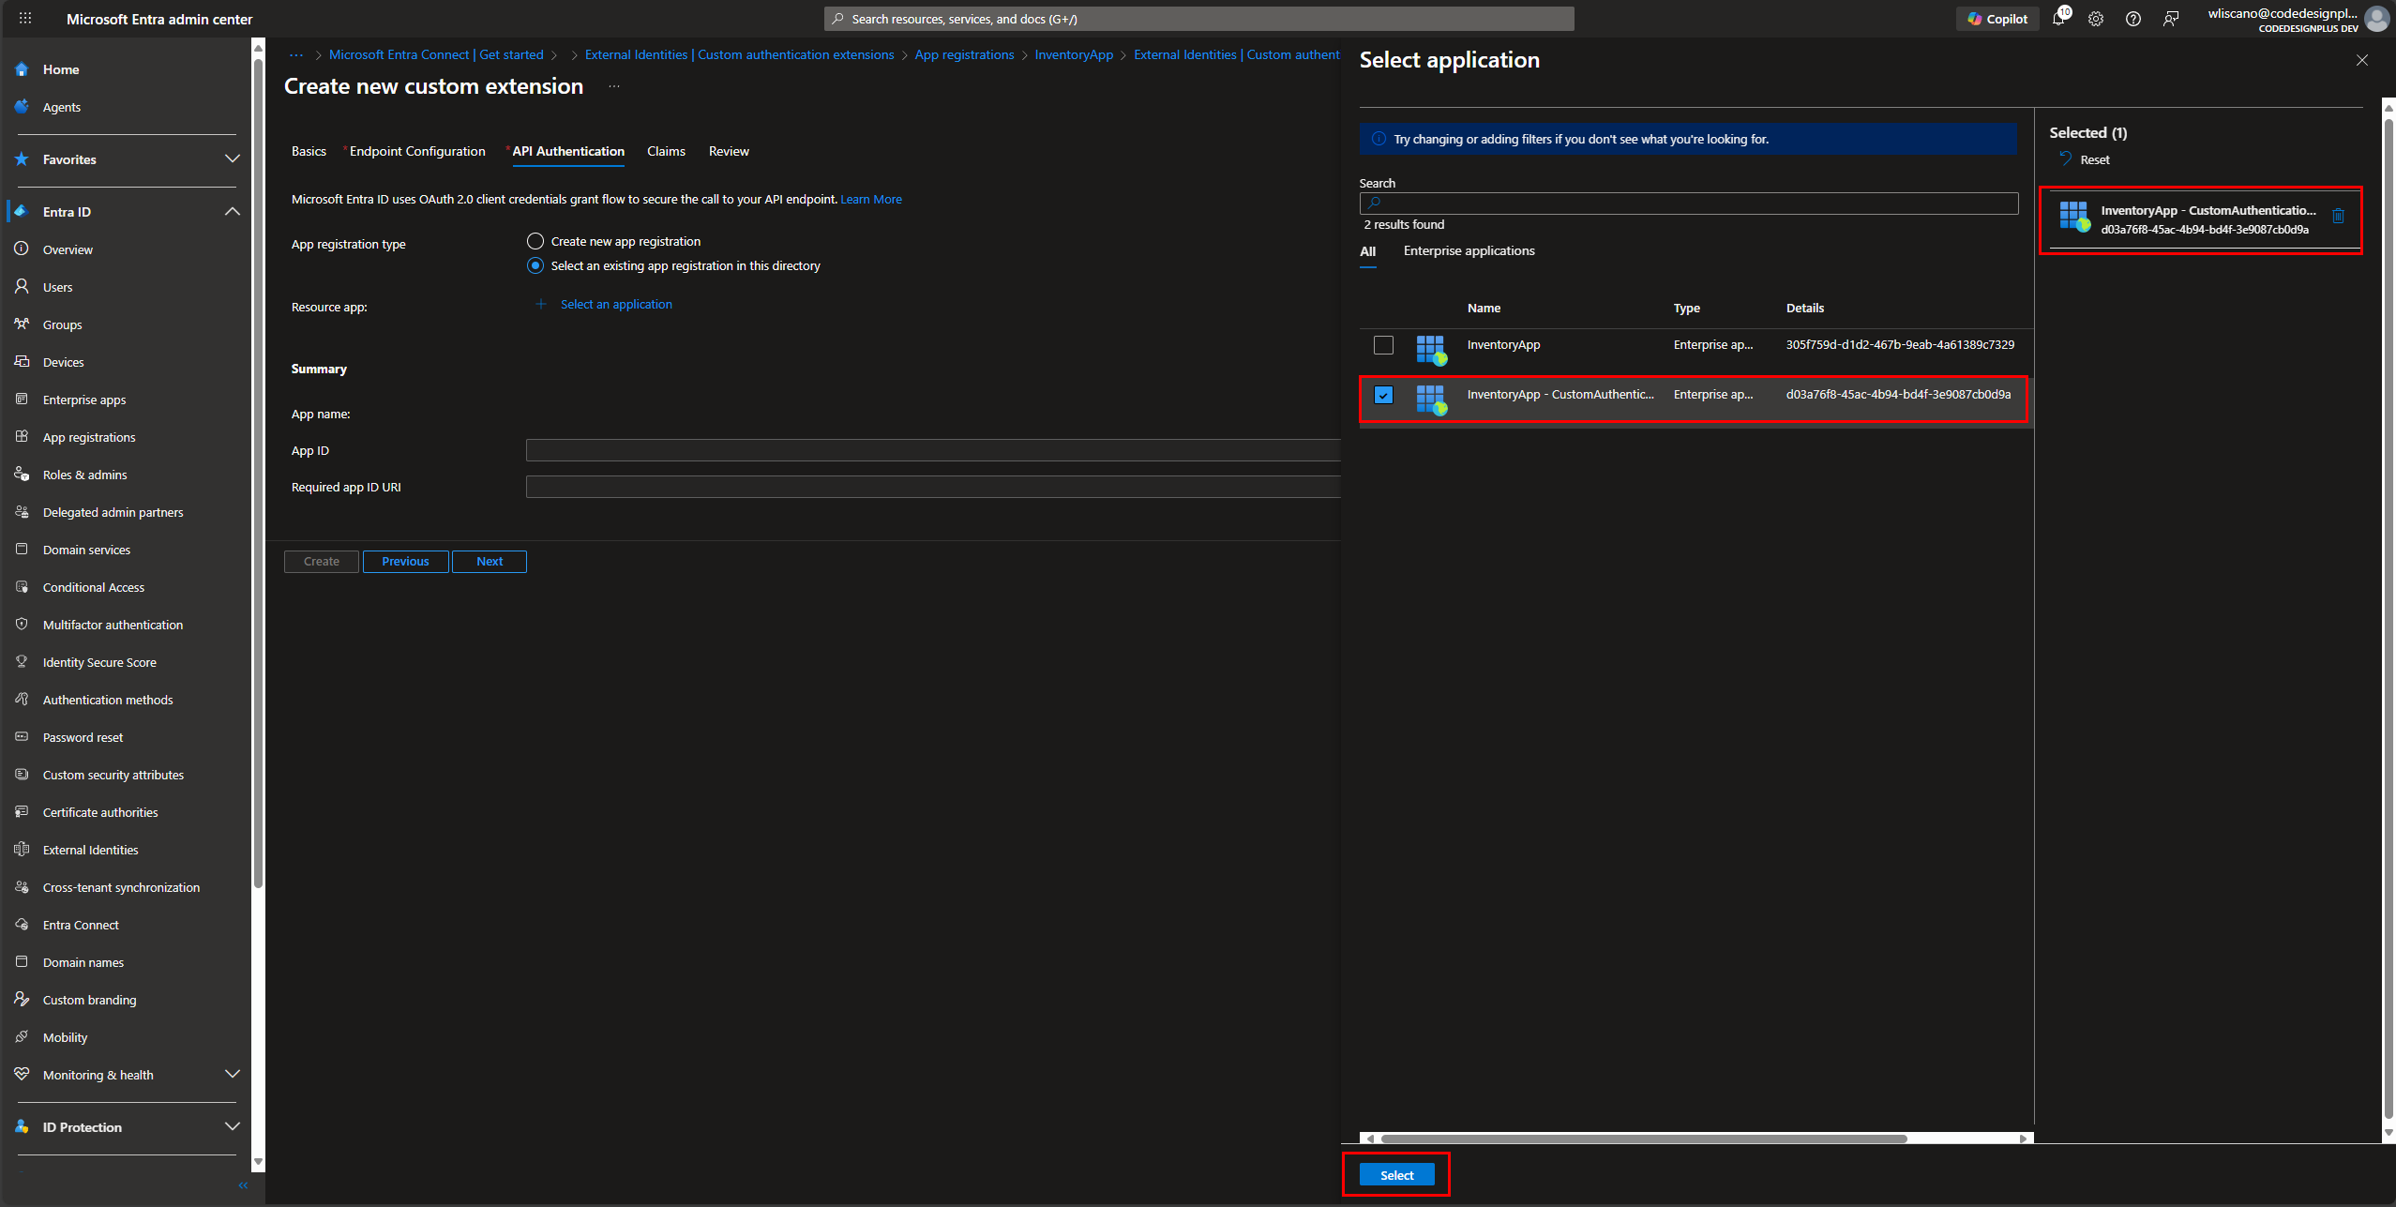Click the application Search field
The image size is (2396, 1207).
pyautogui.click(x=1688, y=204)
